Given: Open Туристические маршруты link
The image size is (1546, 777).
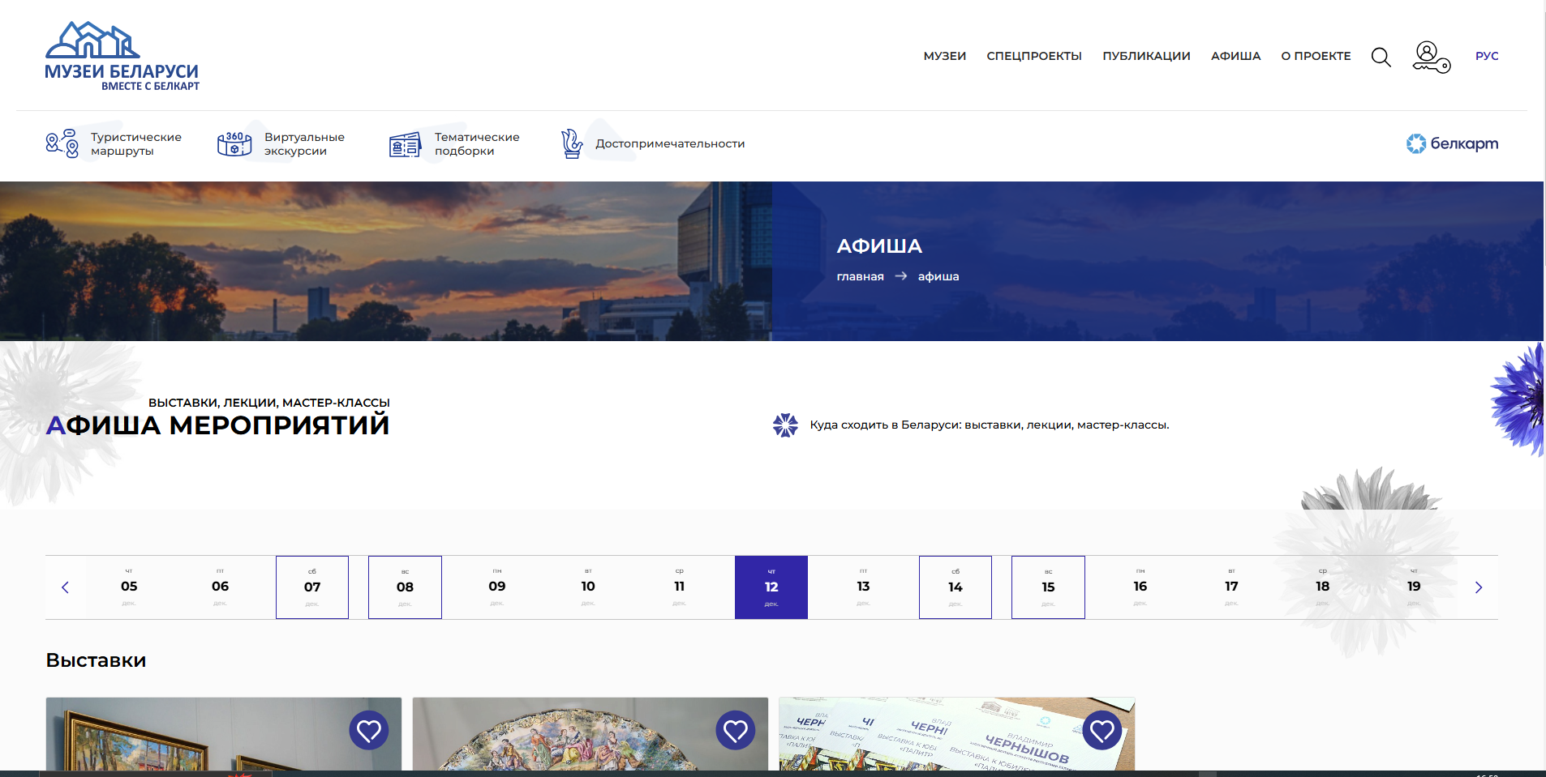Looking at the screenshot, I should click(136, 144).
